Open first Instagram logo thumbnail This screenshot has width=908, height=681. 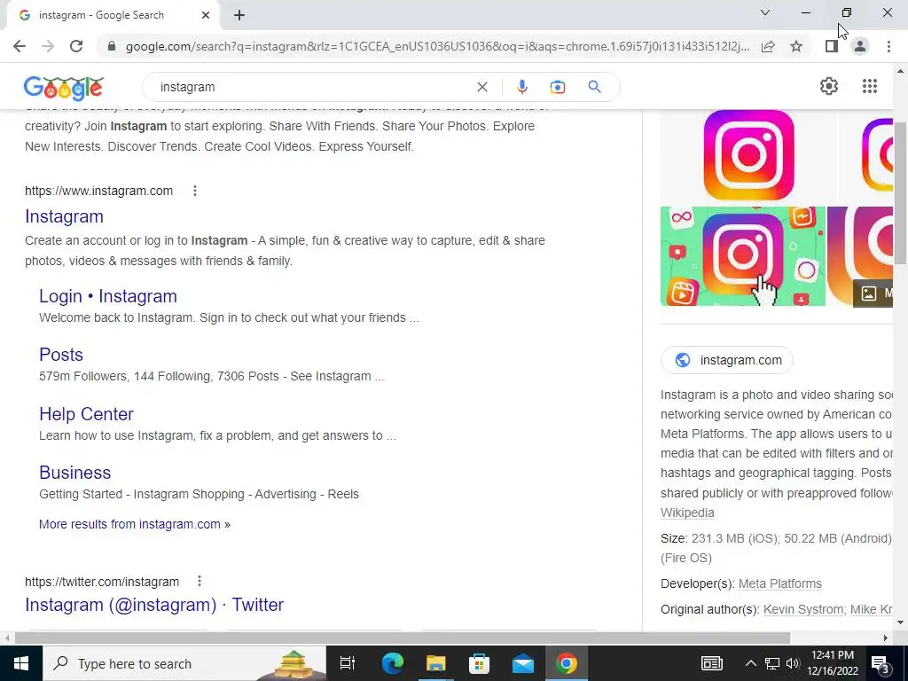point(748,155)
